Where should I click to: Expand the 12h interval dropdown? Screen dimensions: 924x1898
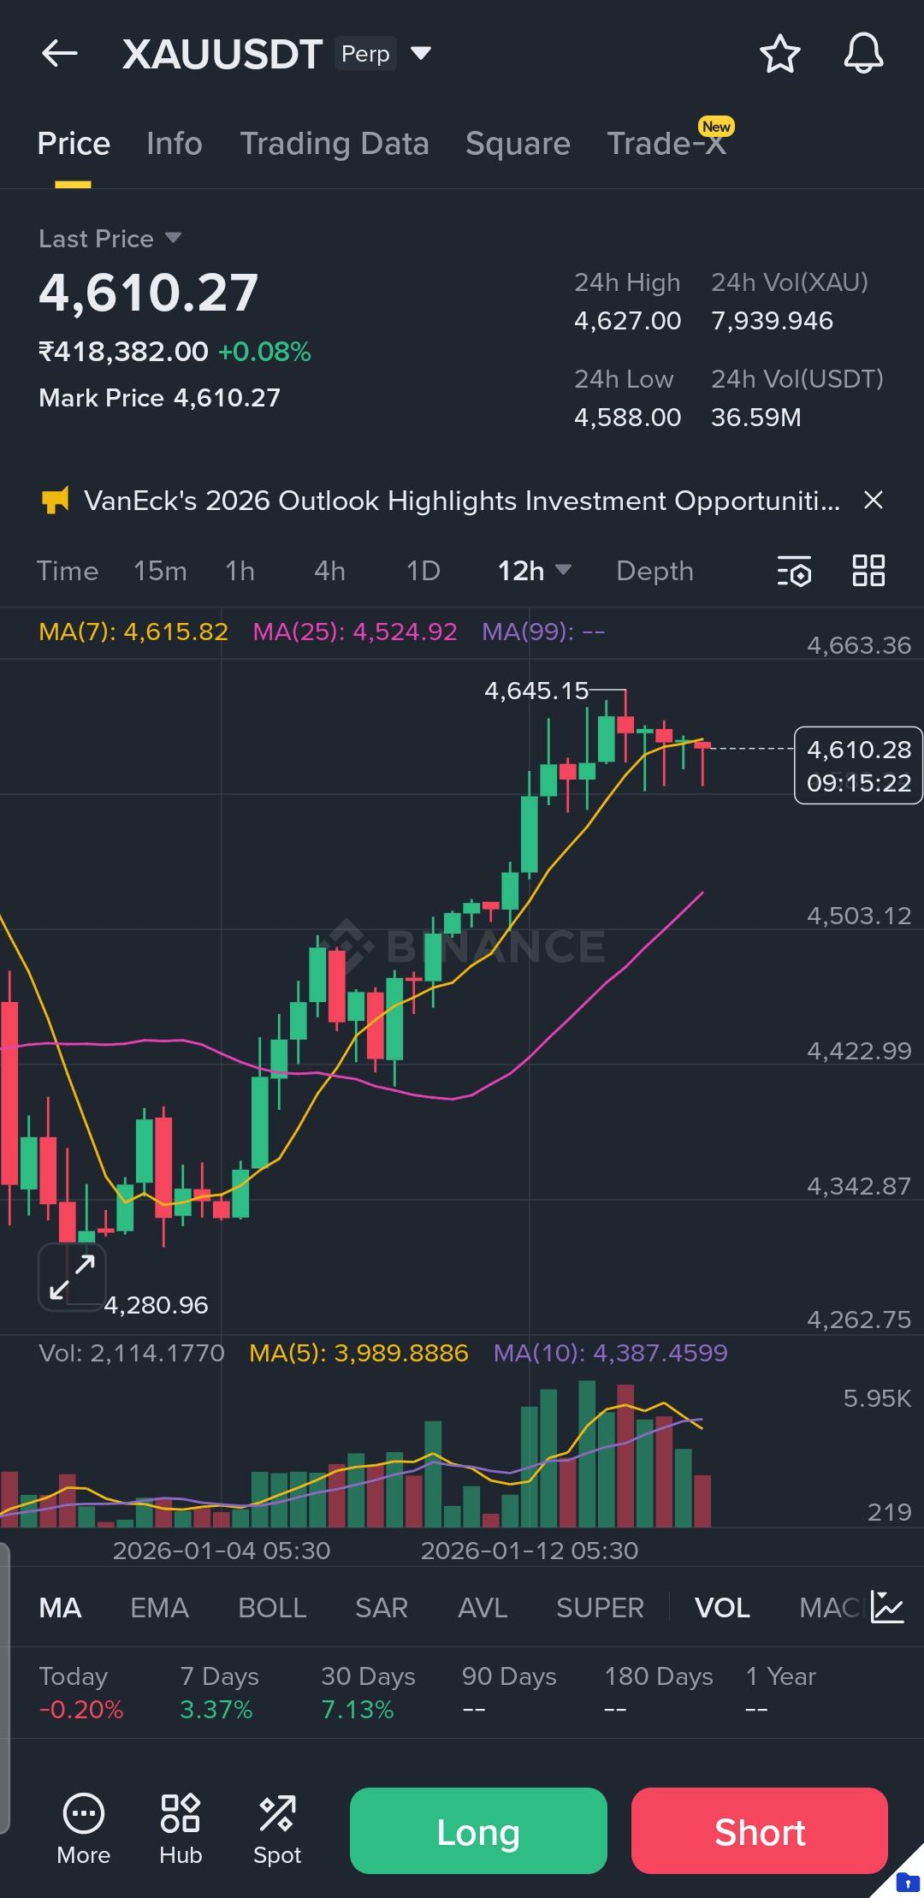[x=535, y=571]
